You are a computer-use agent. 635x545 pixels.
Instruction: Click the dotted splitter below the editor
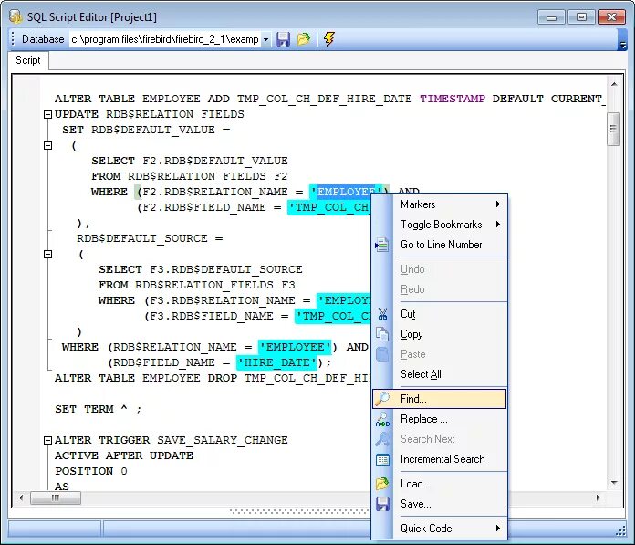tap(299, 512)
